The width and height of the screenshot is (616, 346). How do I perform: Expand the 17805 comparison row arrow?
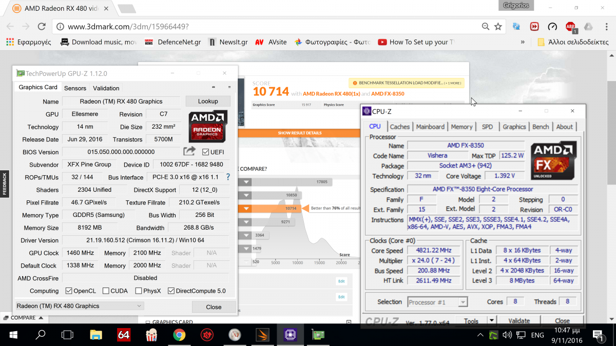247,182
